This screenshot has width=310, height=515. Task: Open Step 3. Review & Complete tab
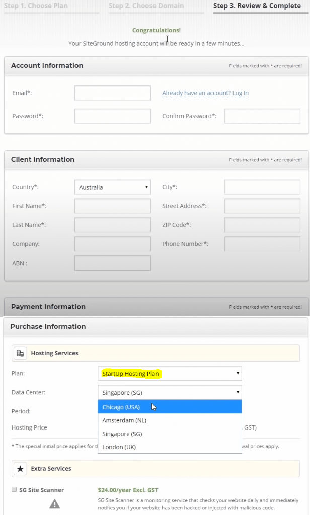coord(257,6)
